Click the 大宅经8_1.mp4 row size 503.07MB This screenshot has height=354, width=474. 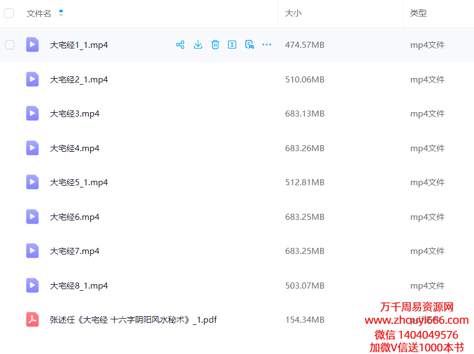point(305,286)
